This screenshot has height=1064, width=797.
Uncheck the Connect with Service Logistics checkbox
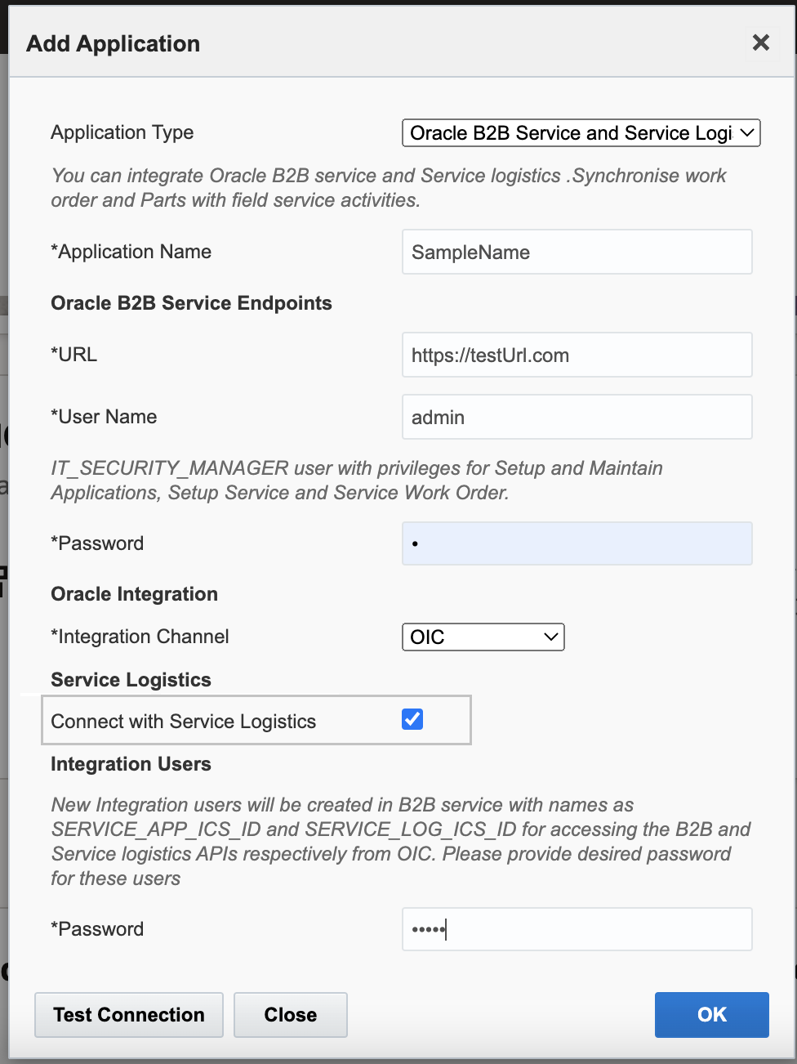(x=412, y=719)
